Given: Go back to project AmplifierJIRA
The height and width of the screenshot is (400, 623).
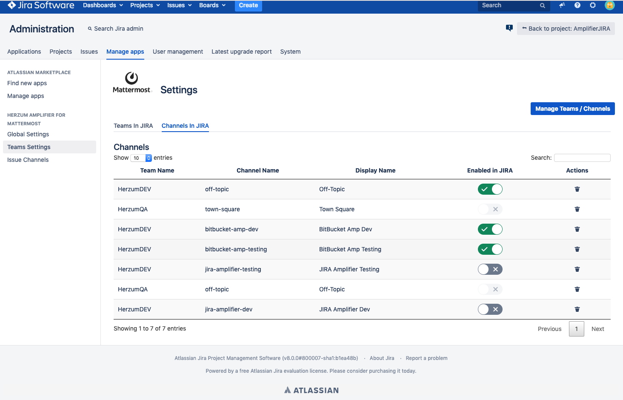Looking at the screenshot, I should (566, 29).
